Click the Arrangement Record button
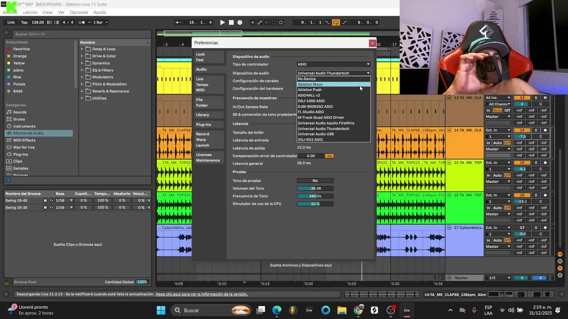Image resolution: width=568 pixels, height=319 pixels. point(240,22)
